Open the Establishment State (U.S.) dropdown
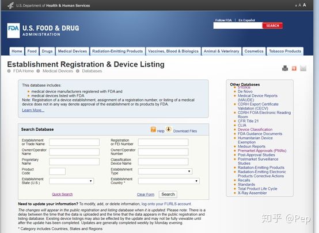The height and width of the screenshot is (233, 319). click(71, 181)
